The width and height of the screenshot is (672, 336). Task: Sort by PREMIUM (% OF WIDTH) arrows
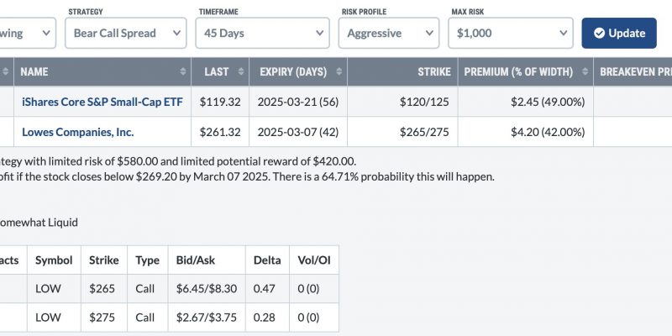tap(585, 72)
